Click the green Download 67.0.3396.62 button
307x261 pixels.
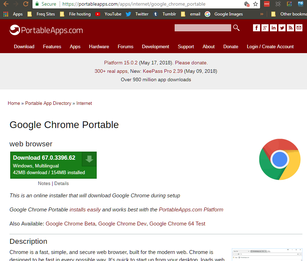pos(53,165)
